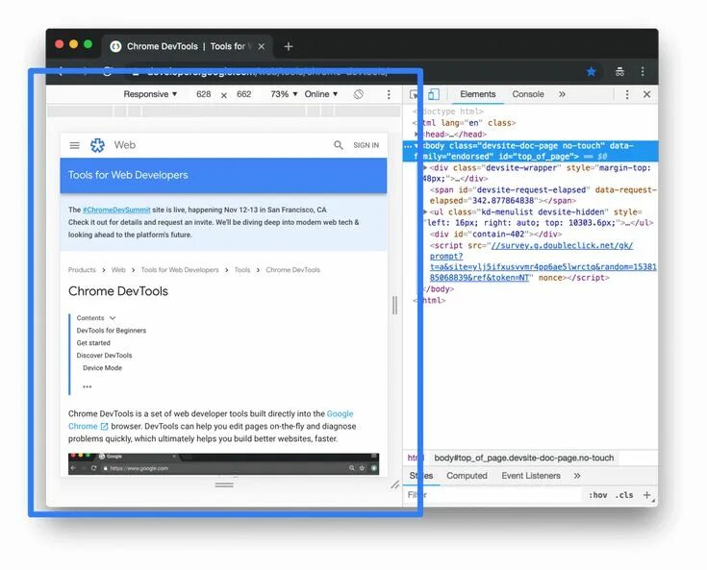707x570 pixels.
Task: Click the Products breadcrumb
Action: point(82,270)
